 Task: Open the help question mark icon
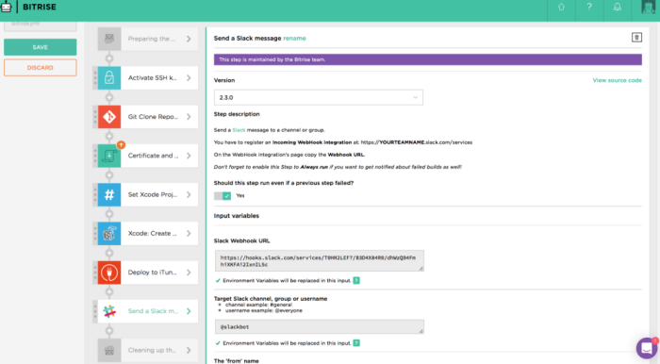click(x=589, y=7)
